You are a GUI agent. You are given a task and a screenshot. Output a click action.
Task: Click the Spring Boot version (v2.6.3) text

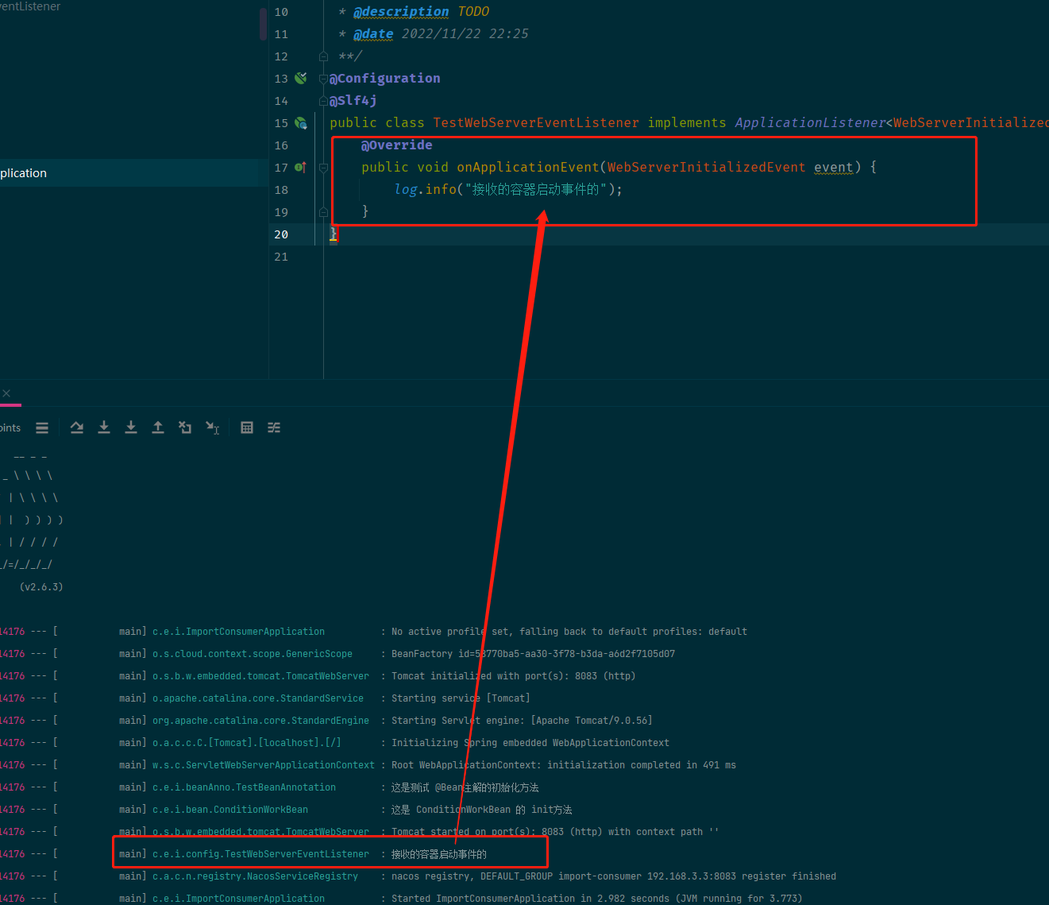(x=41, y=587)
